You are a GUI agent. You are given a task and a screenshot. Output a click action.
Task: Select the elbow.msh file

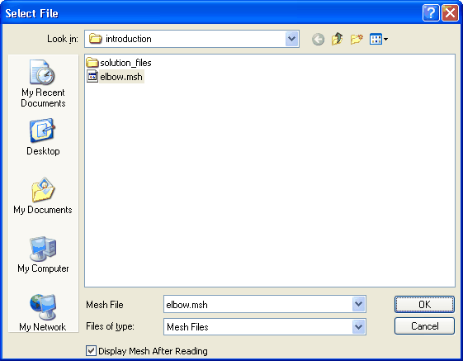pyautogui.click(x=115, y=77)
